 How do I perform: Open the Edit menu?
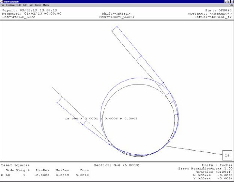pos(25,5)
